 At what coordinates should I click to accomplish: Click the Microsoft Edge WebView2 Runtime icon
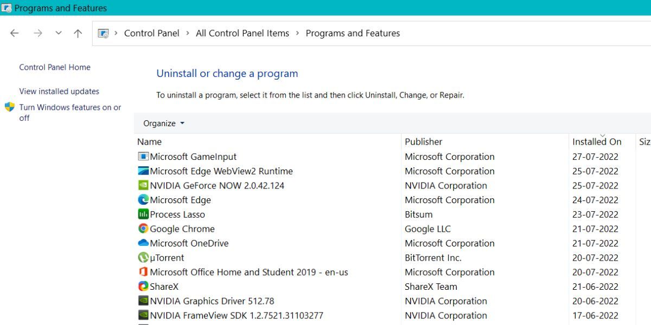click(x=143, y=171)
